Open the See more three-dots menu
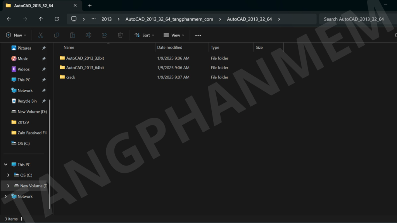Screen dimensions: 397x223 tap(198, 35)
